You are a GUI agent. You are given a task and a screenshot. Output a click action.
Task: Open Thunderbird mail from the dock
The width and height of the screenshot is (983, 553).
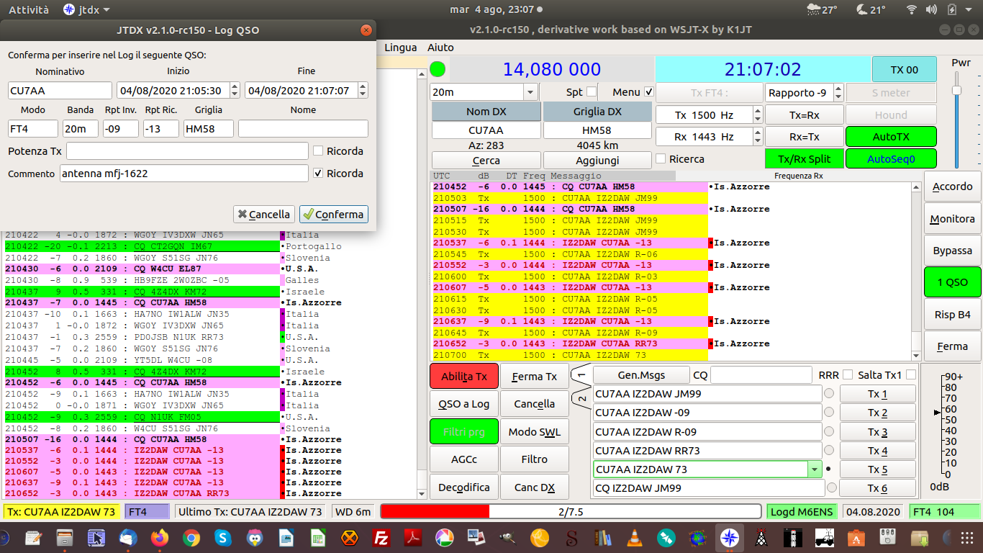(x=128, y=537)
